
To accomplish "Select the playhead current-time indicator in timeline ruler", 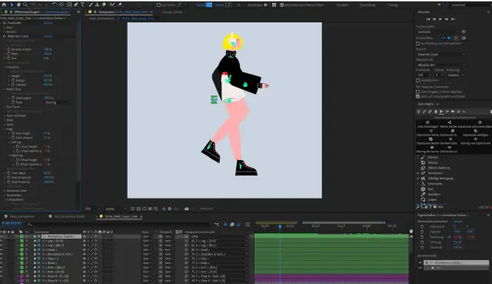I will point(280,226).
